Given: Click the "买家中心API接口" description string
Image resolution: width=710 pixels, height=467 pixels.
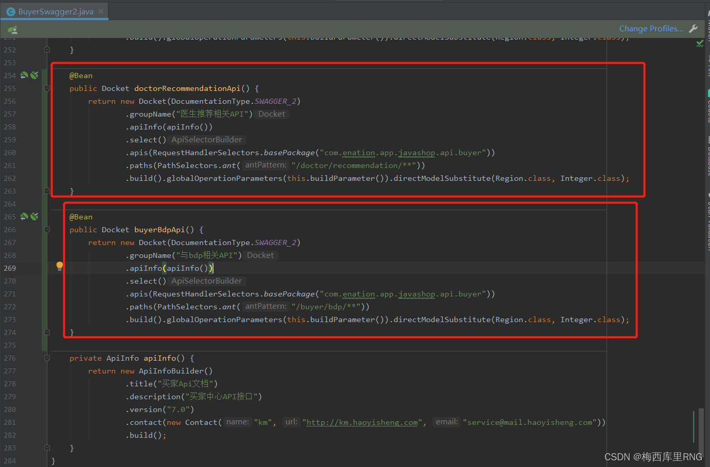Looking at the screenshot, I should pyautogui.click(x=221, y=397).
